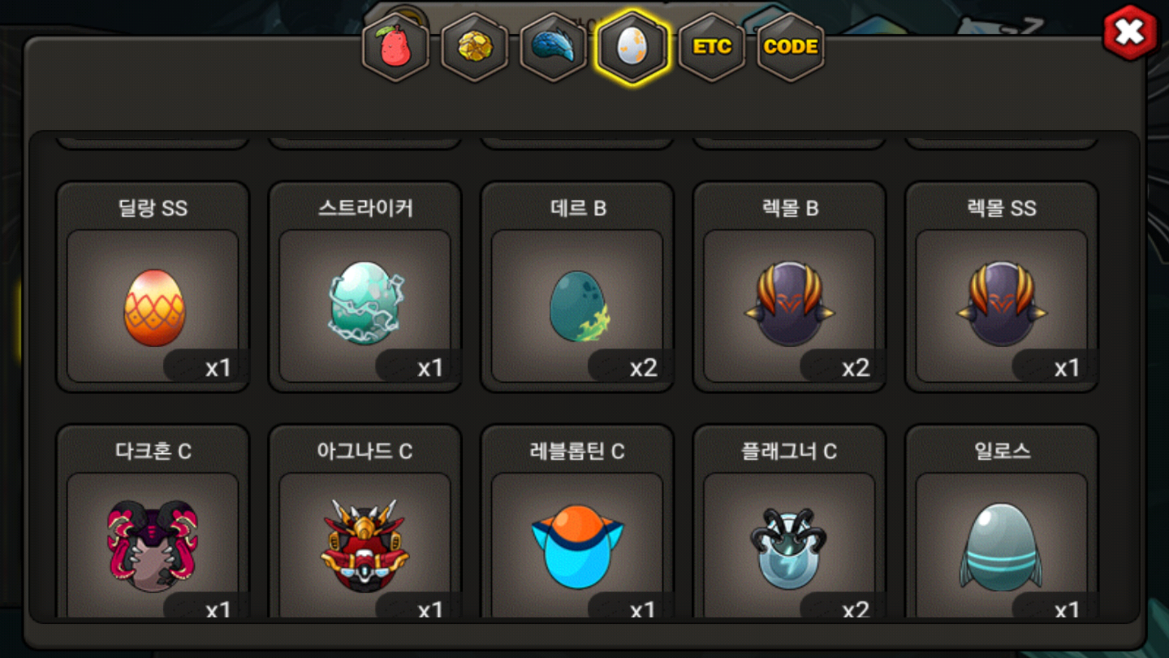Select the 스트라이커 lightning egg
The image size is (1169, 658).
click(365, 287)
